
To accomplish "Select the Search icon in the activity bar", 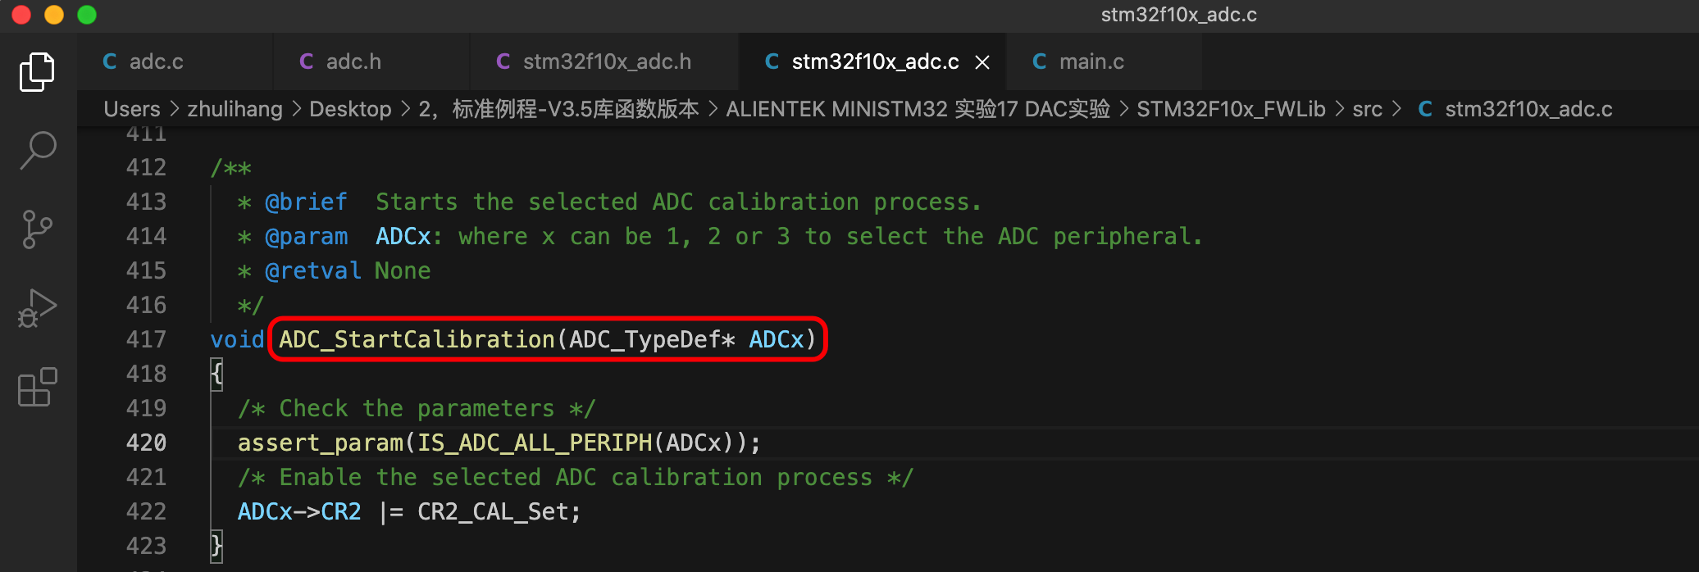I will tap(36, 150).
